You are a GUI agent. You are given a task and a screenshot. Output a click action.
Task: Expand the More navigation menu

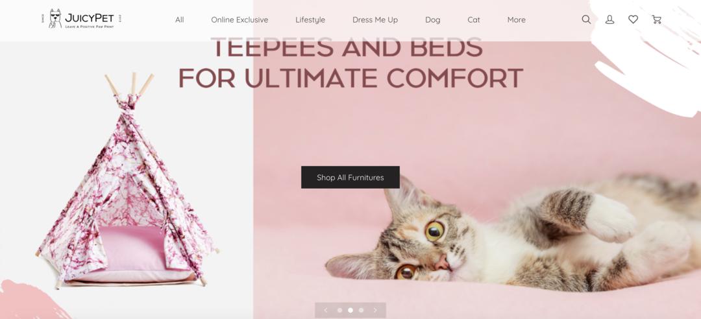point(517,19)
